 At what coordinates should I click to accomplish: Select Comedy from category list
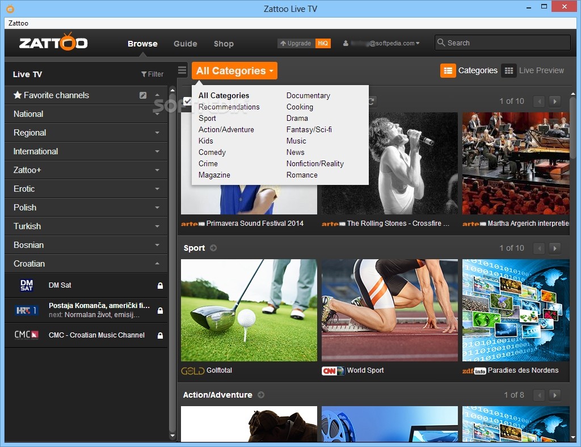coord(212,152)
